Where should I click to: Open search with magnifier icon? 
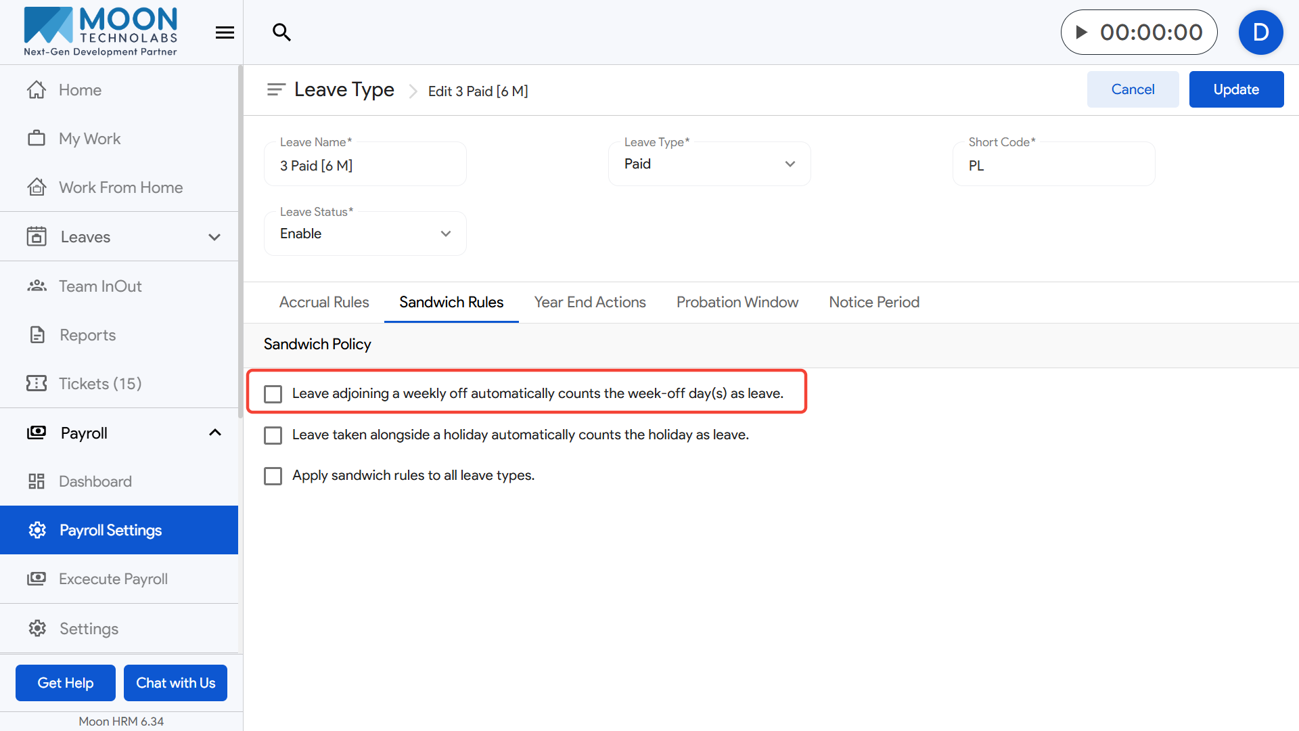281,32
